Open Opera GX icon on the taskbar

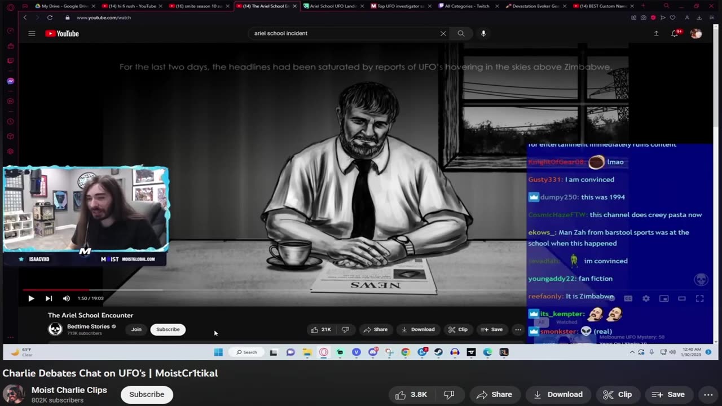pos(324,352)
